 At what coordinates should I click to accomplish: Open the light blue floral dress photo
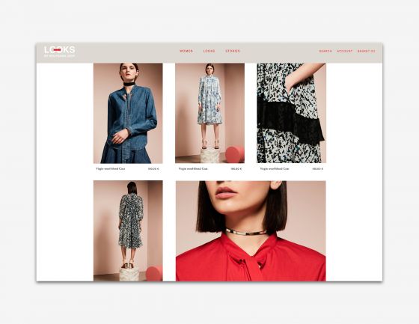[x=209, y=113]
